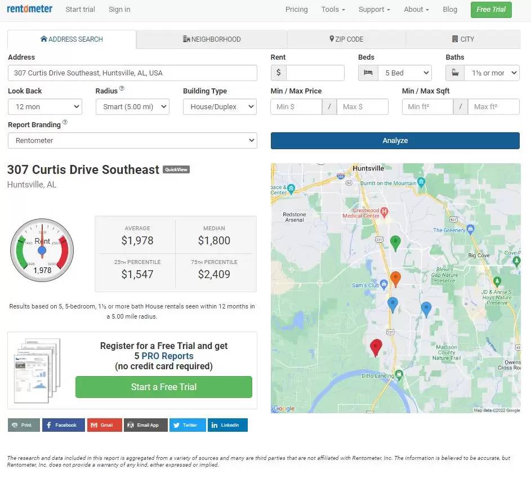Share report on LinkedIn
Viewport: 531px width, 483px height.
click(227, 425)
